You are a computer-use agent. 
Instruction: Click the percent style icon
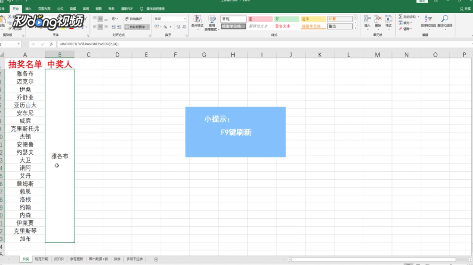(x=165, y=27)
